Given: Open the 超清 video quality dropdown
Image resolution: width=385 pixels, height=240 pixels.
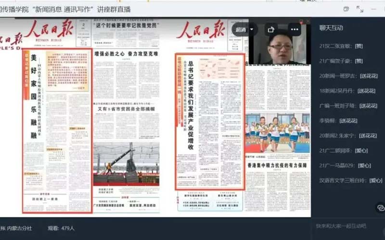Looking at the screenshot, I should point(244,30).
